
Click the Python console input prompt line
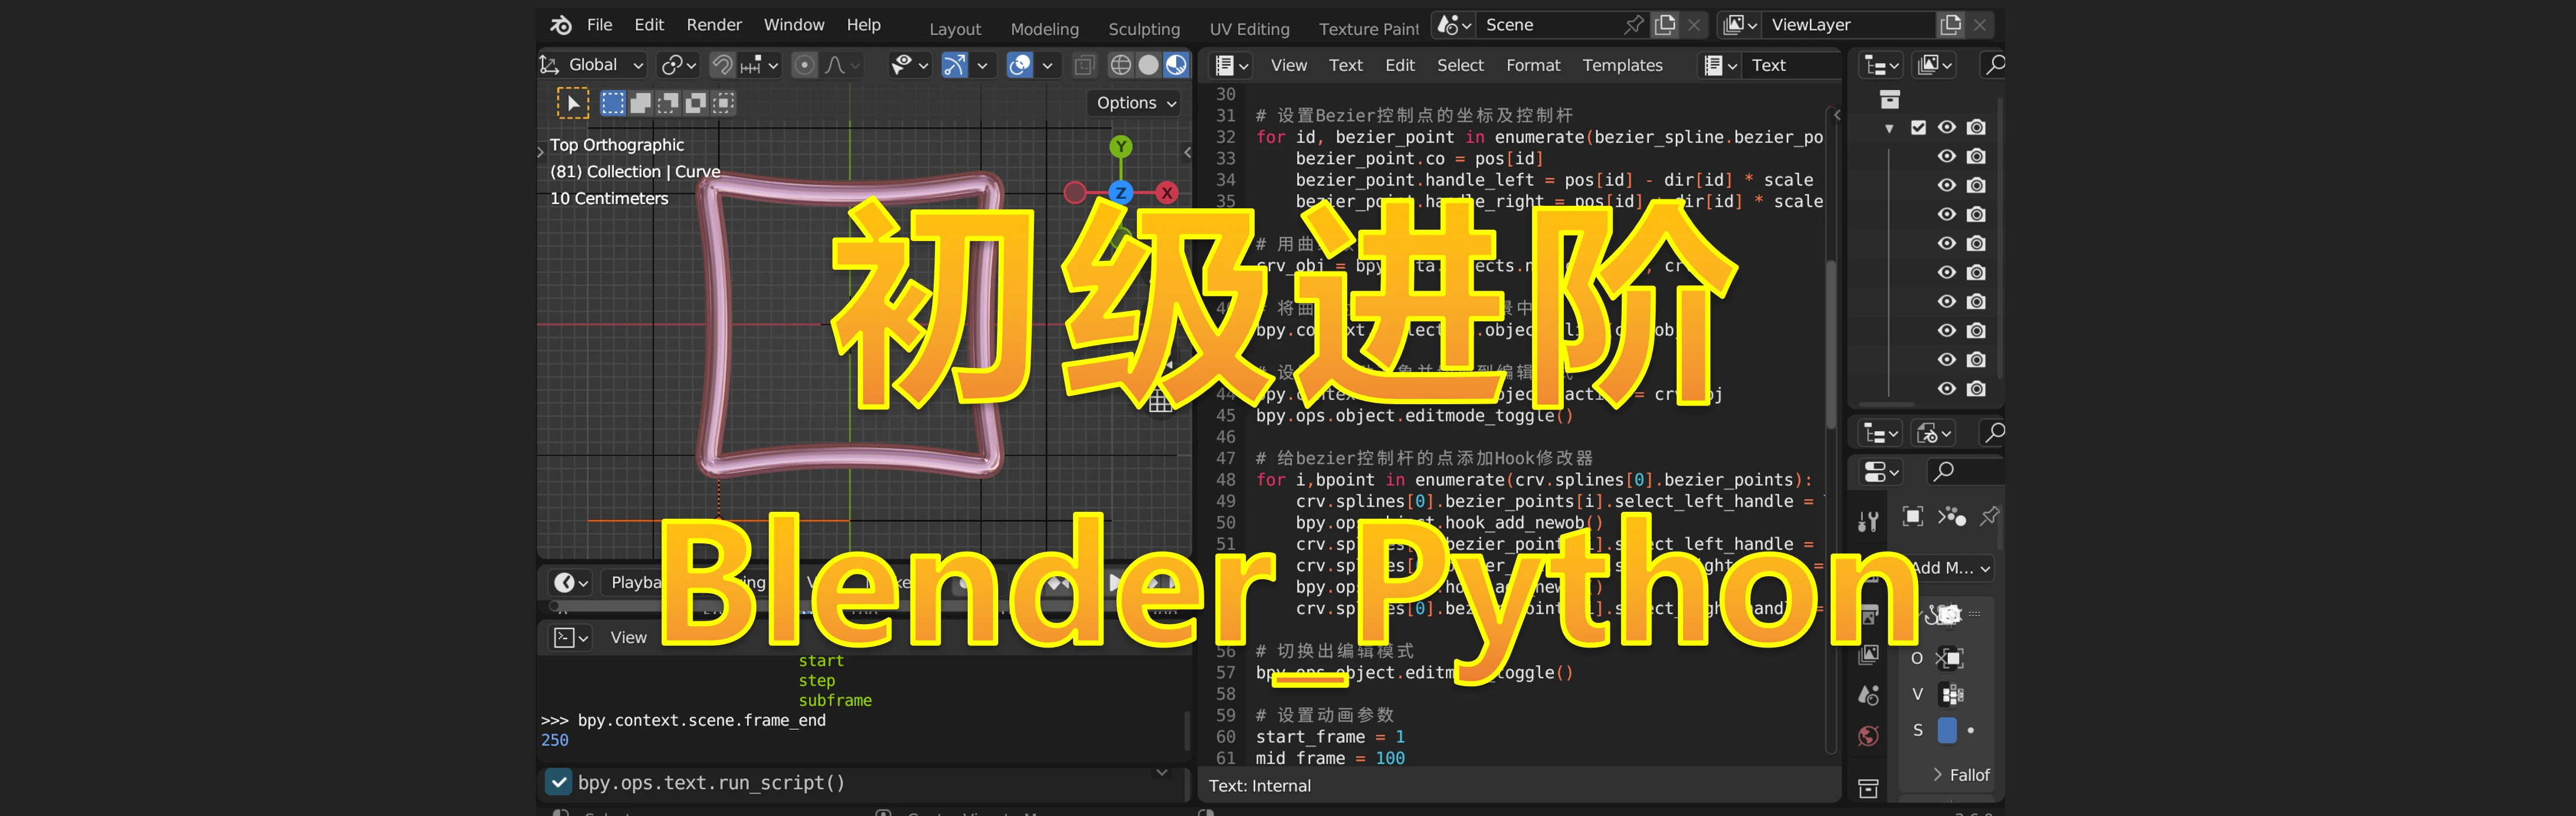click(700, 719)
